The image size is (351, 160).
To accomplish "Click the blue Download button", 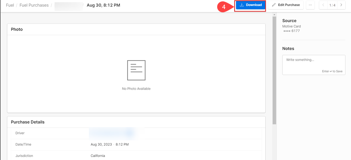I will pyautogui.click(x=250, y=5).
